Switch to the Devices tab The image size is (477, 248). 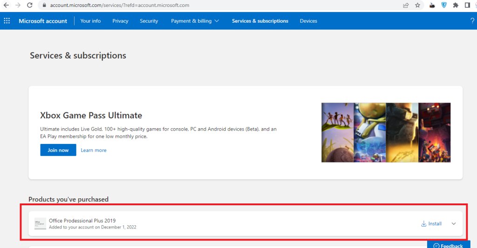click(x=308, y=21)
